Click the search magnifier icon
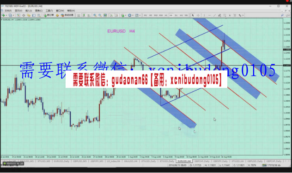 (282, 15)
